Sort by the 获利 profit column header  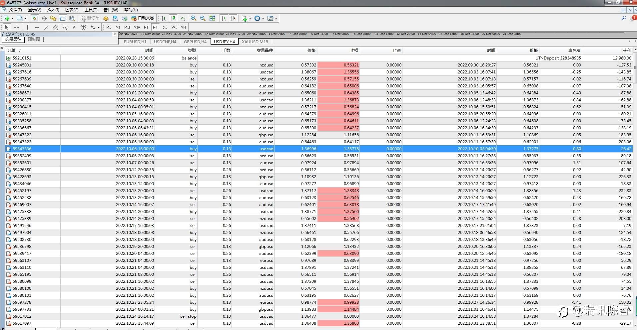pos(626,51)
